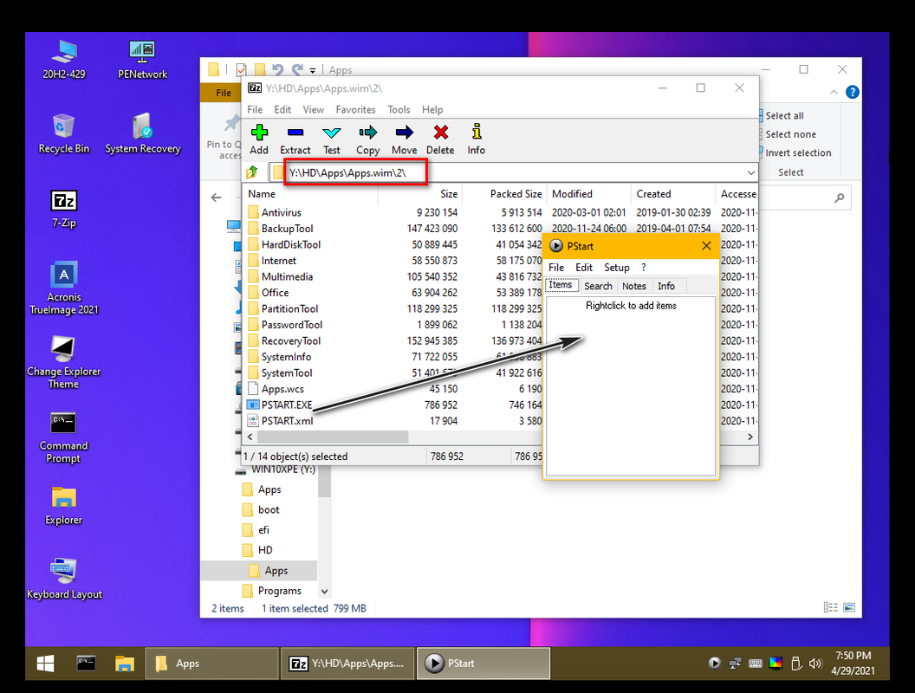Click the Move toolbar icon in 7-Zip
Screen dimensions: 915x693
[x=405, y=139]
